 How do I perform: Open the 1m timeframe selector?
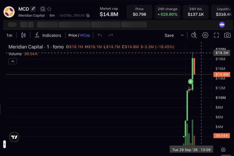coord(9,35)
